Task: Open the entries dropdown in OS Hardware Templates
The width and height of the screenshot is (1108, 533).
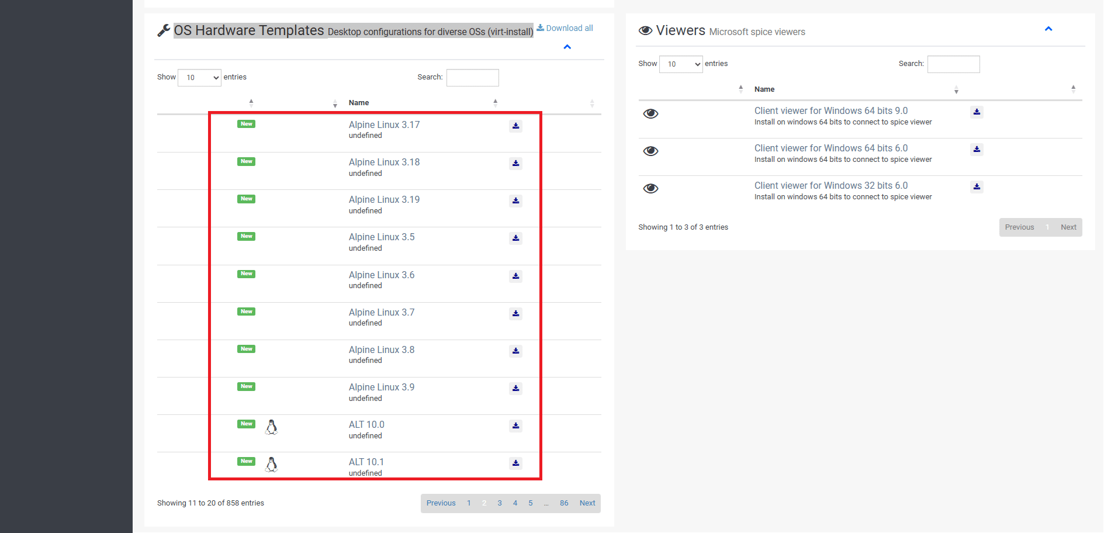Action: [x=199, y=78]
